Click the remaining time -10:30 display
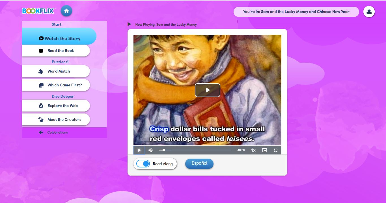The height and width of the screenshot is (203, 386). [x=241, y=150]
